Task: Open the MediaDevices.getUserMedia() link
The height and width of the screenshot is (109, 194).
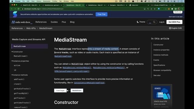Action: tap(77, 68)
